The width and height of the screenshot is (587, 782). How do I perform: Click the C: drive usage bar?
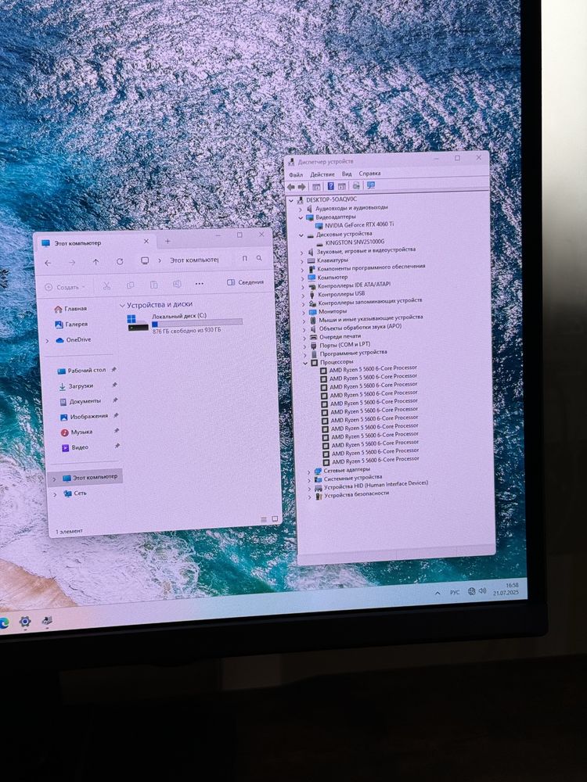(197, 323)
